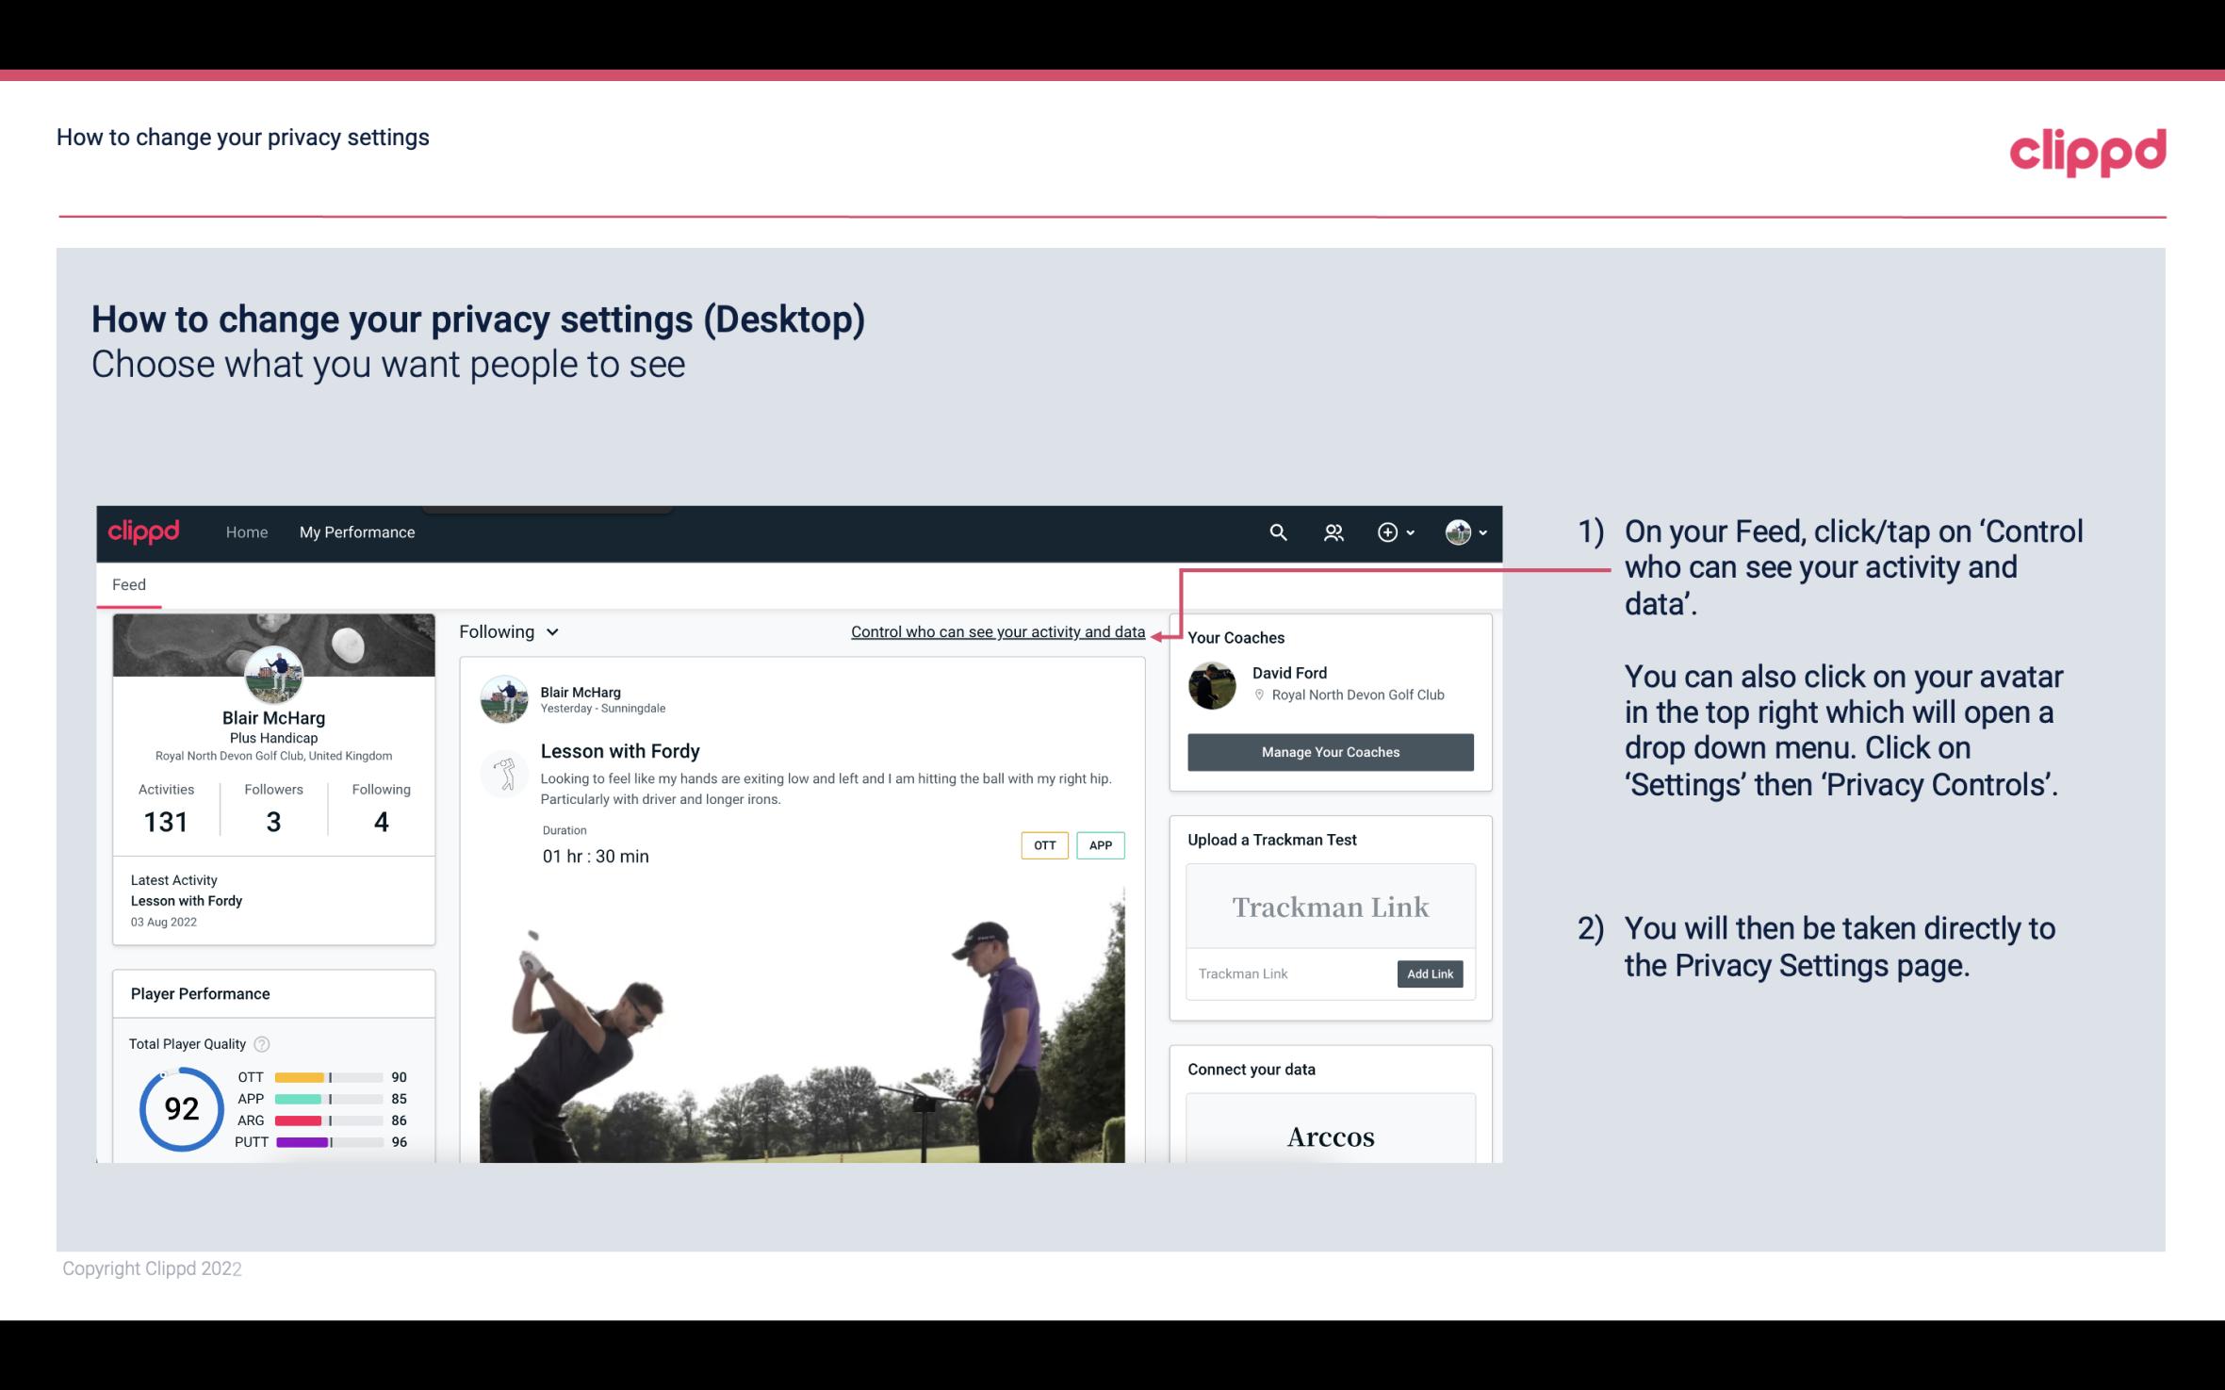Click the search icon in the nav bar
Viewport: 2225px width, 1390px height.
(1276, 531)
